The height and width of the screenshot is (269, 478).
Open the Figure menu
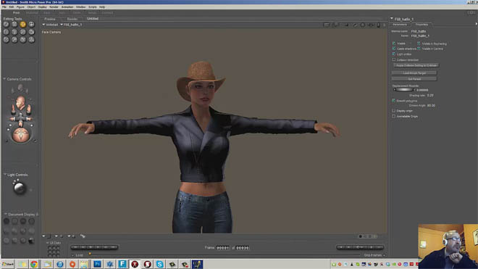pyautogui.click(x=20, y=7)
